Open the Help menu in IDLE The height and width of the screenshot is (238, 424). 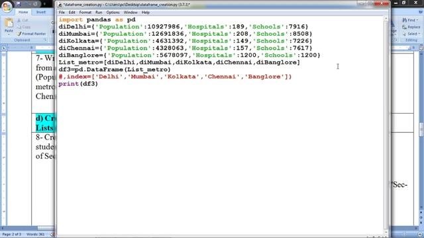coord(146,13)
